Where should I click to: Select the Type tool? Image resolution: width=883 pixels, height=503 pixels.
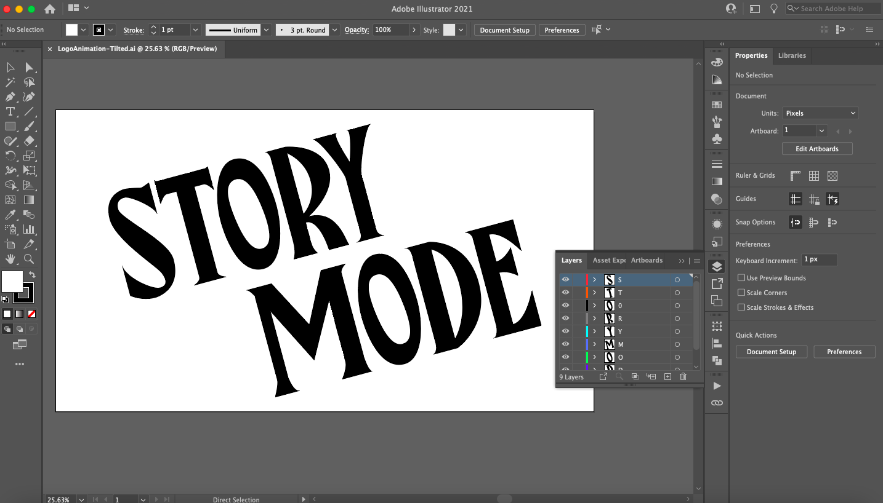coord(10,111)
